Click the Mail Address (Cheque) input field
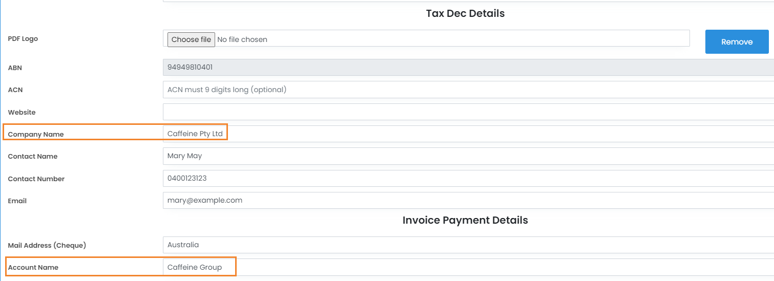The height and width of the screenshot is (281, 774). pyautogui.click(x=461, y=245)
